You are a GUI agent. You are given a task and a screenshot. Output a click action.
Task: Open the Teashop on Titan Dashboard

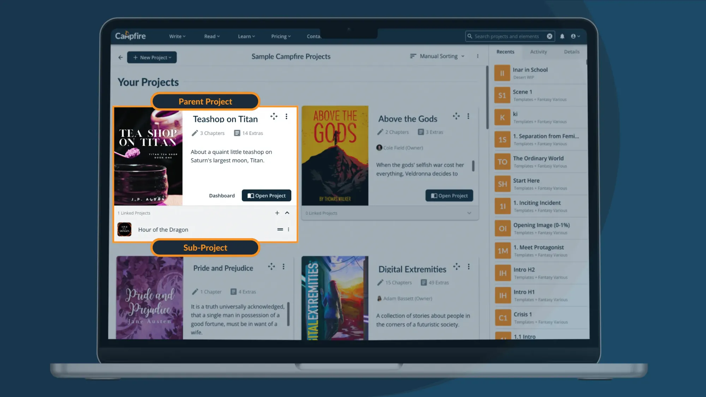tap(222, 196)
